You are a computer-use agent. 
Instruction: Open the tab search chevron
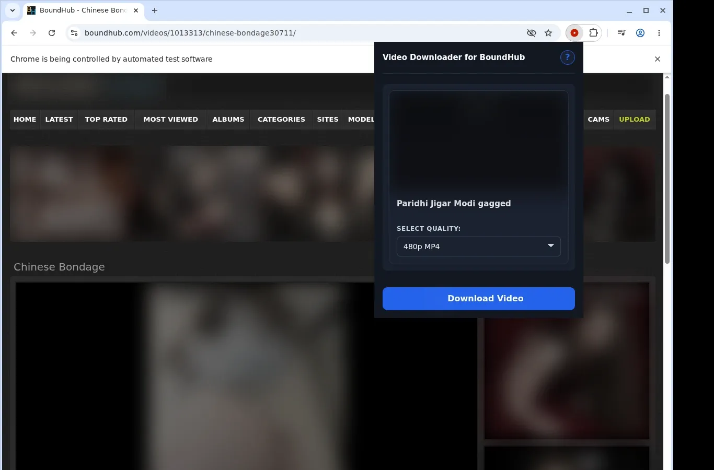click(x=13, y=10)
